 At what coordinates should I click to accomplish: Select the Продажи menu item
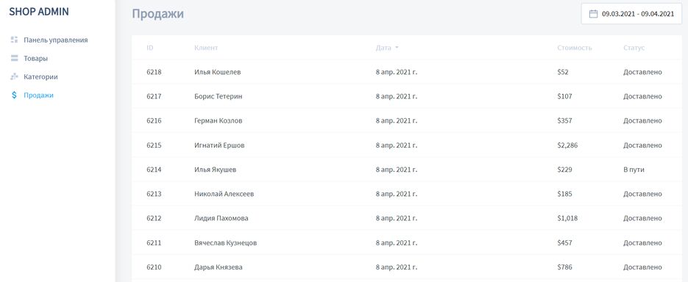38,95
